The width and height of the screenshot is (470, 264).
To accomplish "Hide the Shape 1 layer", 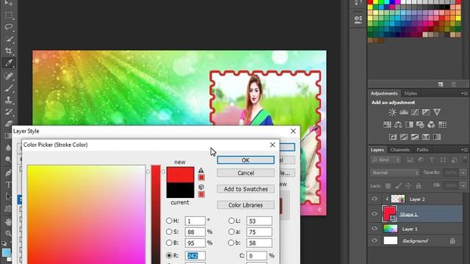I will pos(375,213).
